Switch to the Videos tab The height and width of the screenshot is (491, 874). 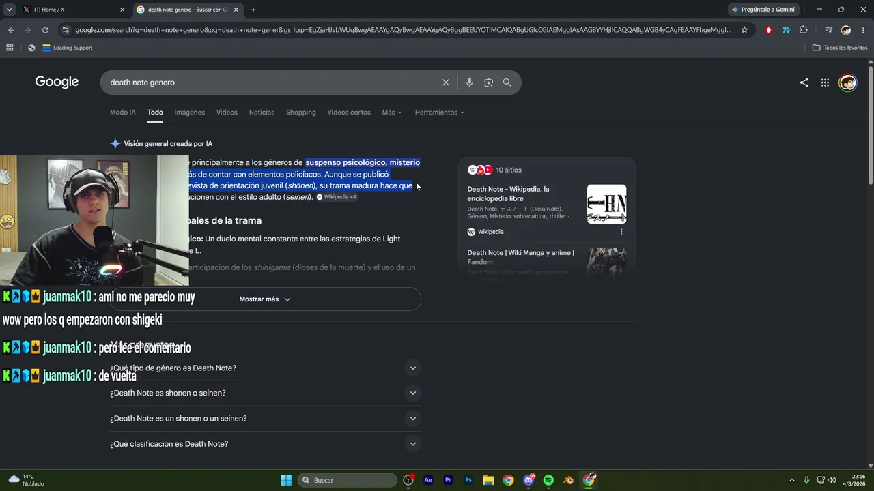tap(227, 113)
